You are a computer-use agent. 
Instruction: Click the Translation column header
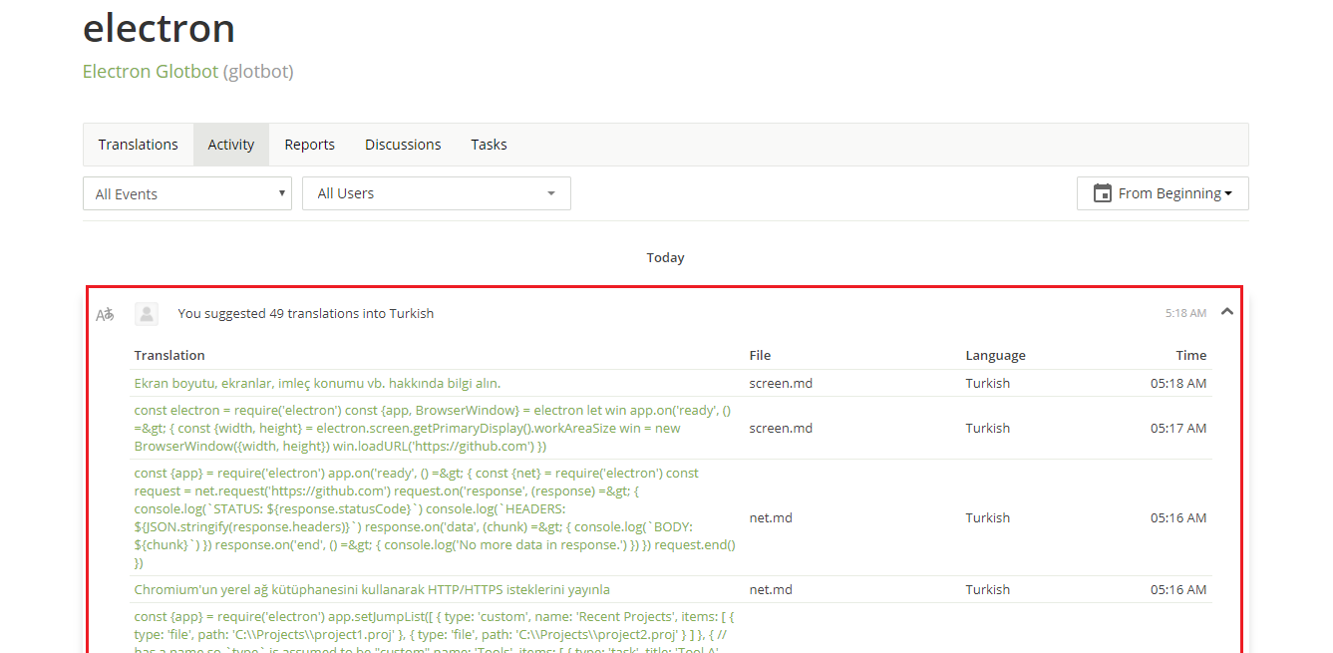click(x=169, y=355)
